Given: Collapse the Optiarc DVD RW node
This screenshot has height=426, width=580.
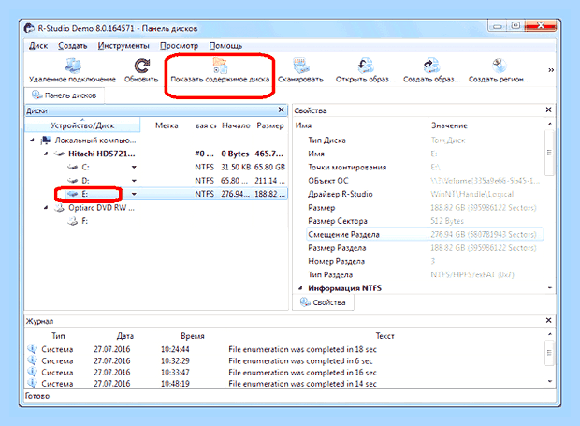Looking at the screenshot, I should [46, 207].
